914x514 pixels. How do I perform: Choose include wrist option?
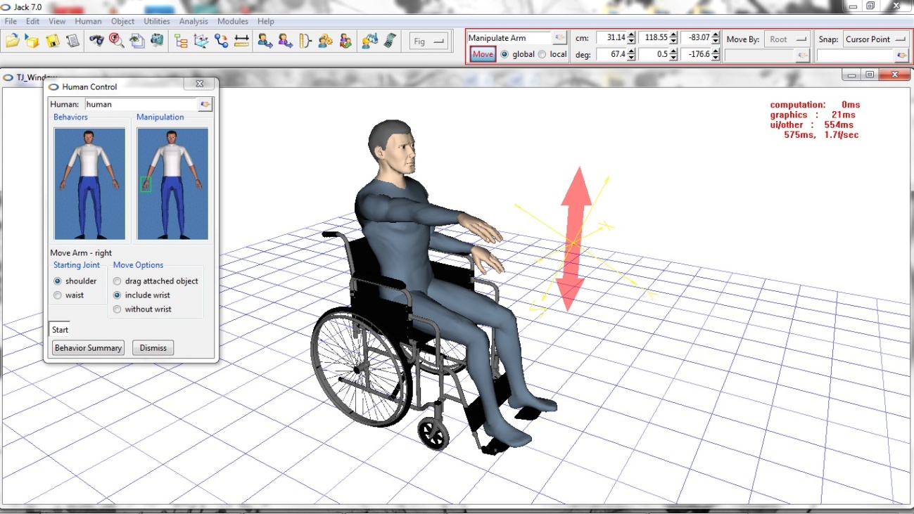point(118,295)
